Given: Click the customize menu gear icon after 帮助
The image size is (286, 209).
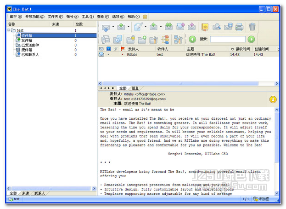Looking at the screenshot, I should tap(145, 17).
